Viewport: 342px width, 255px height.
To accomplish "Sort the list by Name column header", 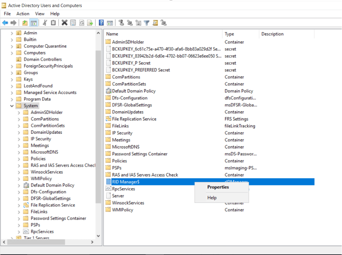I will (163, 34).
